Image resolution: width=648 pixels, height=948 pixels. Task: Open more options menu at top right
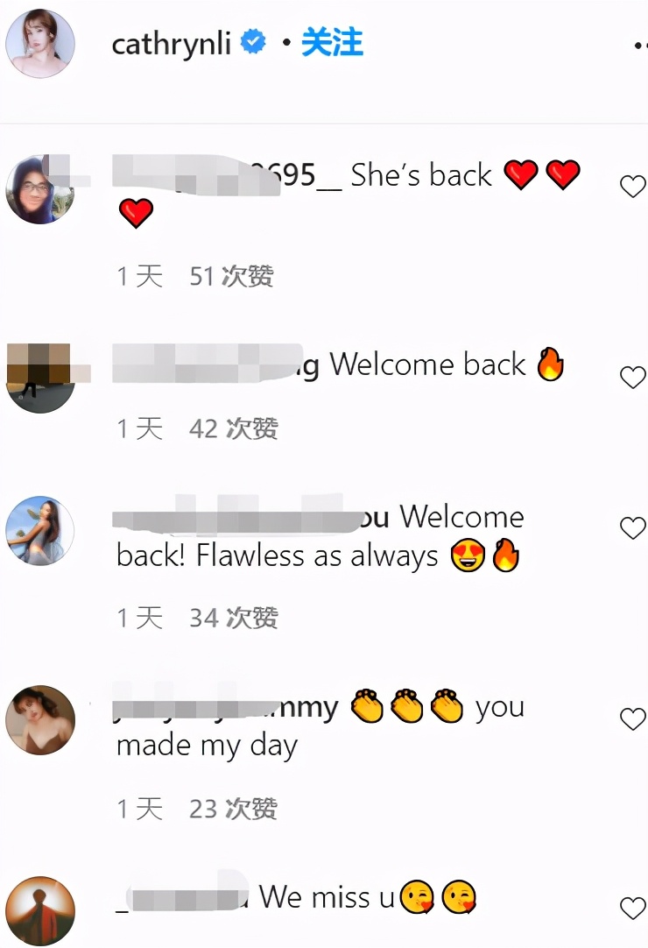pos(640,46)
